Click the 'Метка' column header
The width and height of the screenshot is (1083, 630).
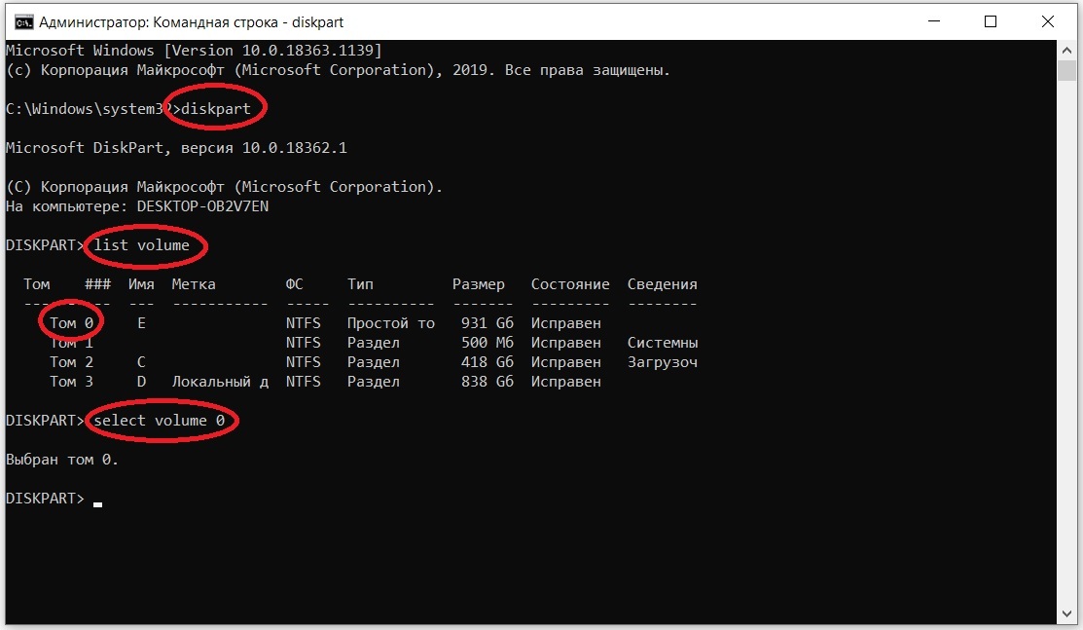pos(194,284)
